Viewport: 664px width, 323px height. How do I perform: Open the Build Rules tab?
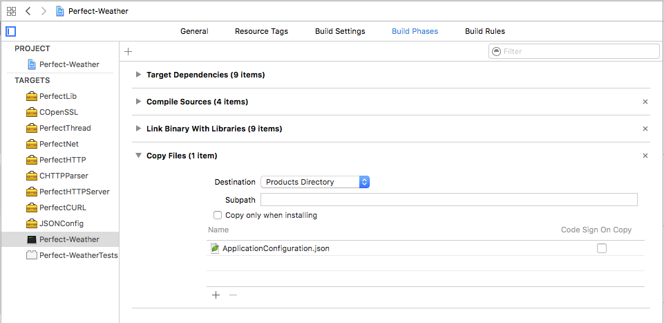(x=485, y=31)
